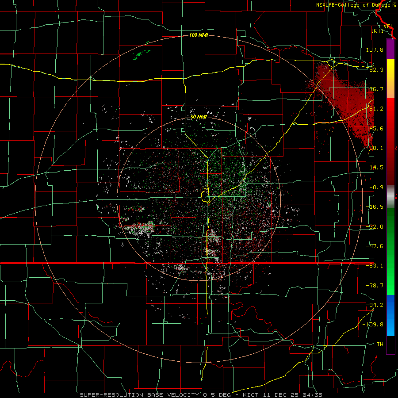This screenshot has height=398, width=398.
Task: Click the -32.0 legend value
Action: click(x=375, y=227)
